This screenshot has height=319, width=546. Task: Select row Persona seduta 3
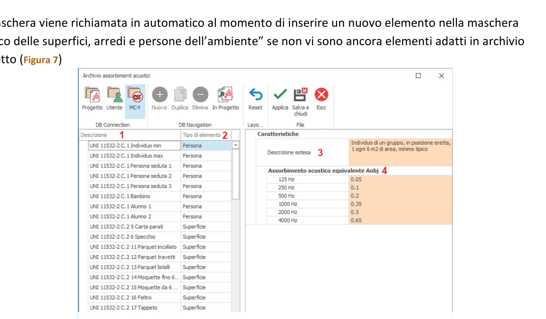(x=134, y=186)
